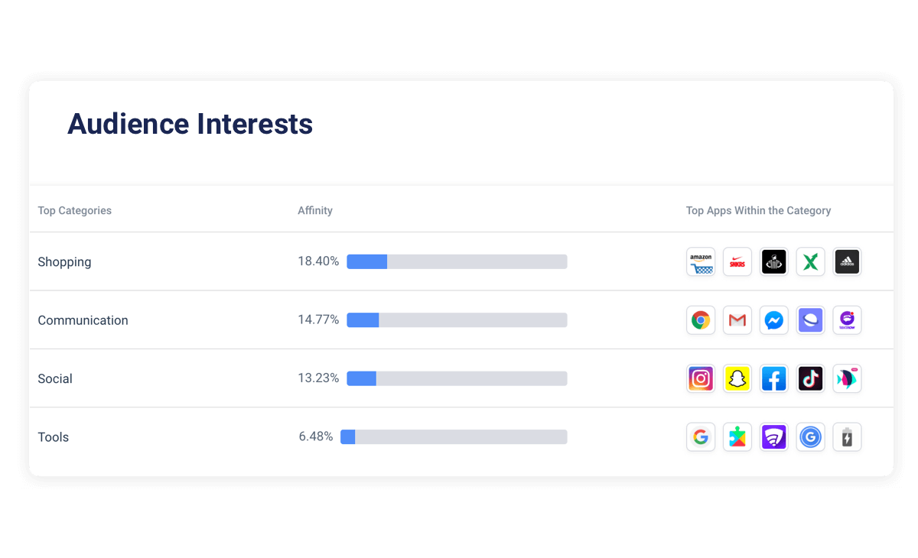Select the StockX app icon
The width and height of the screenshot is (918, 558).
(x=810, y=261)
